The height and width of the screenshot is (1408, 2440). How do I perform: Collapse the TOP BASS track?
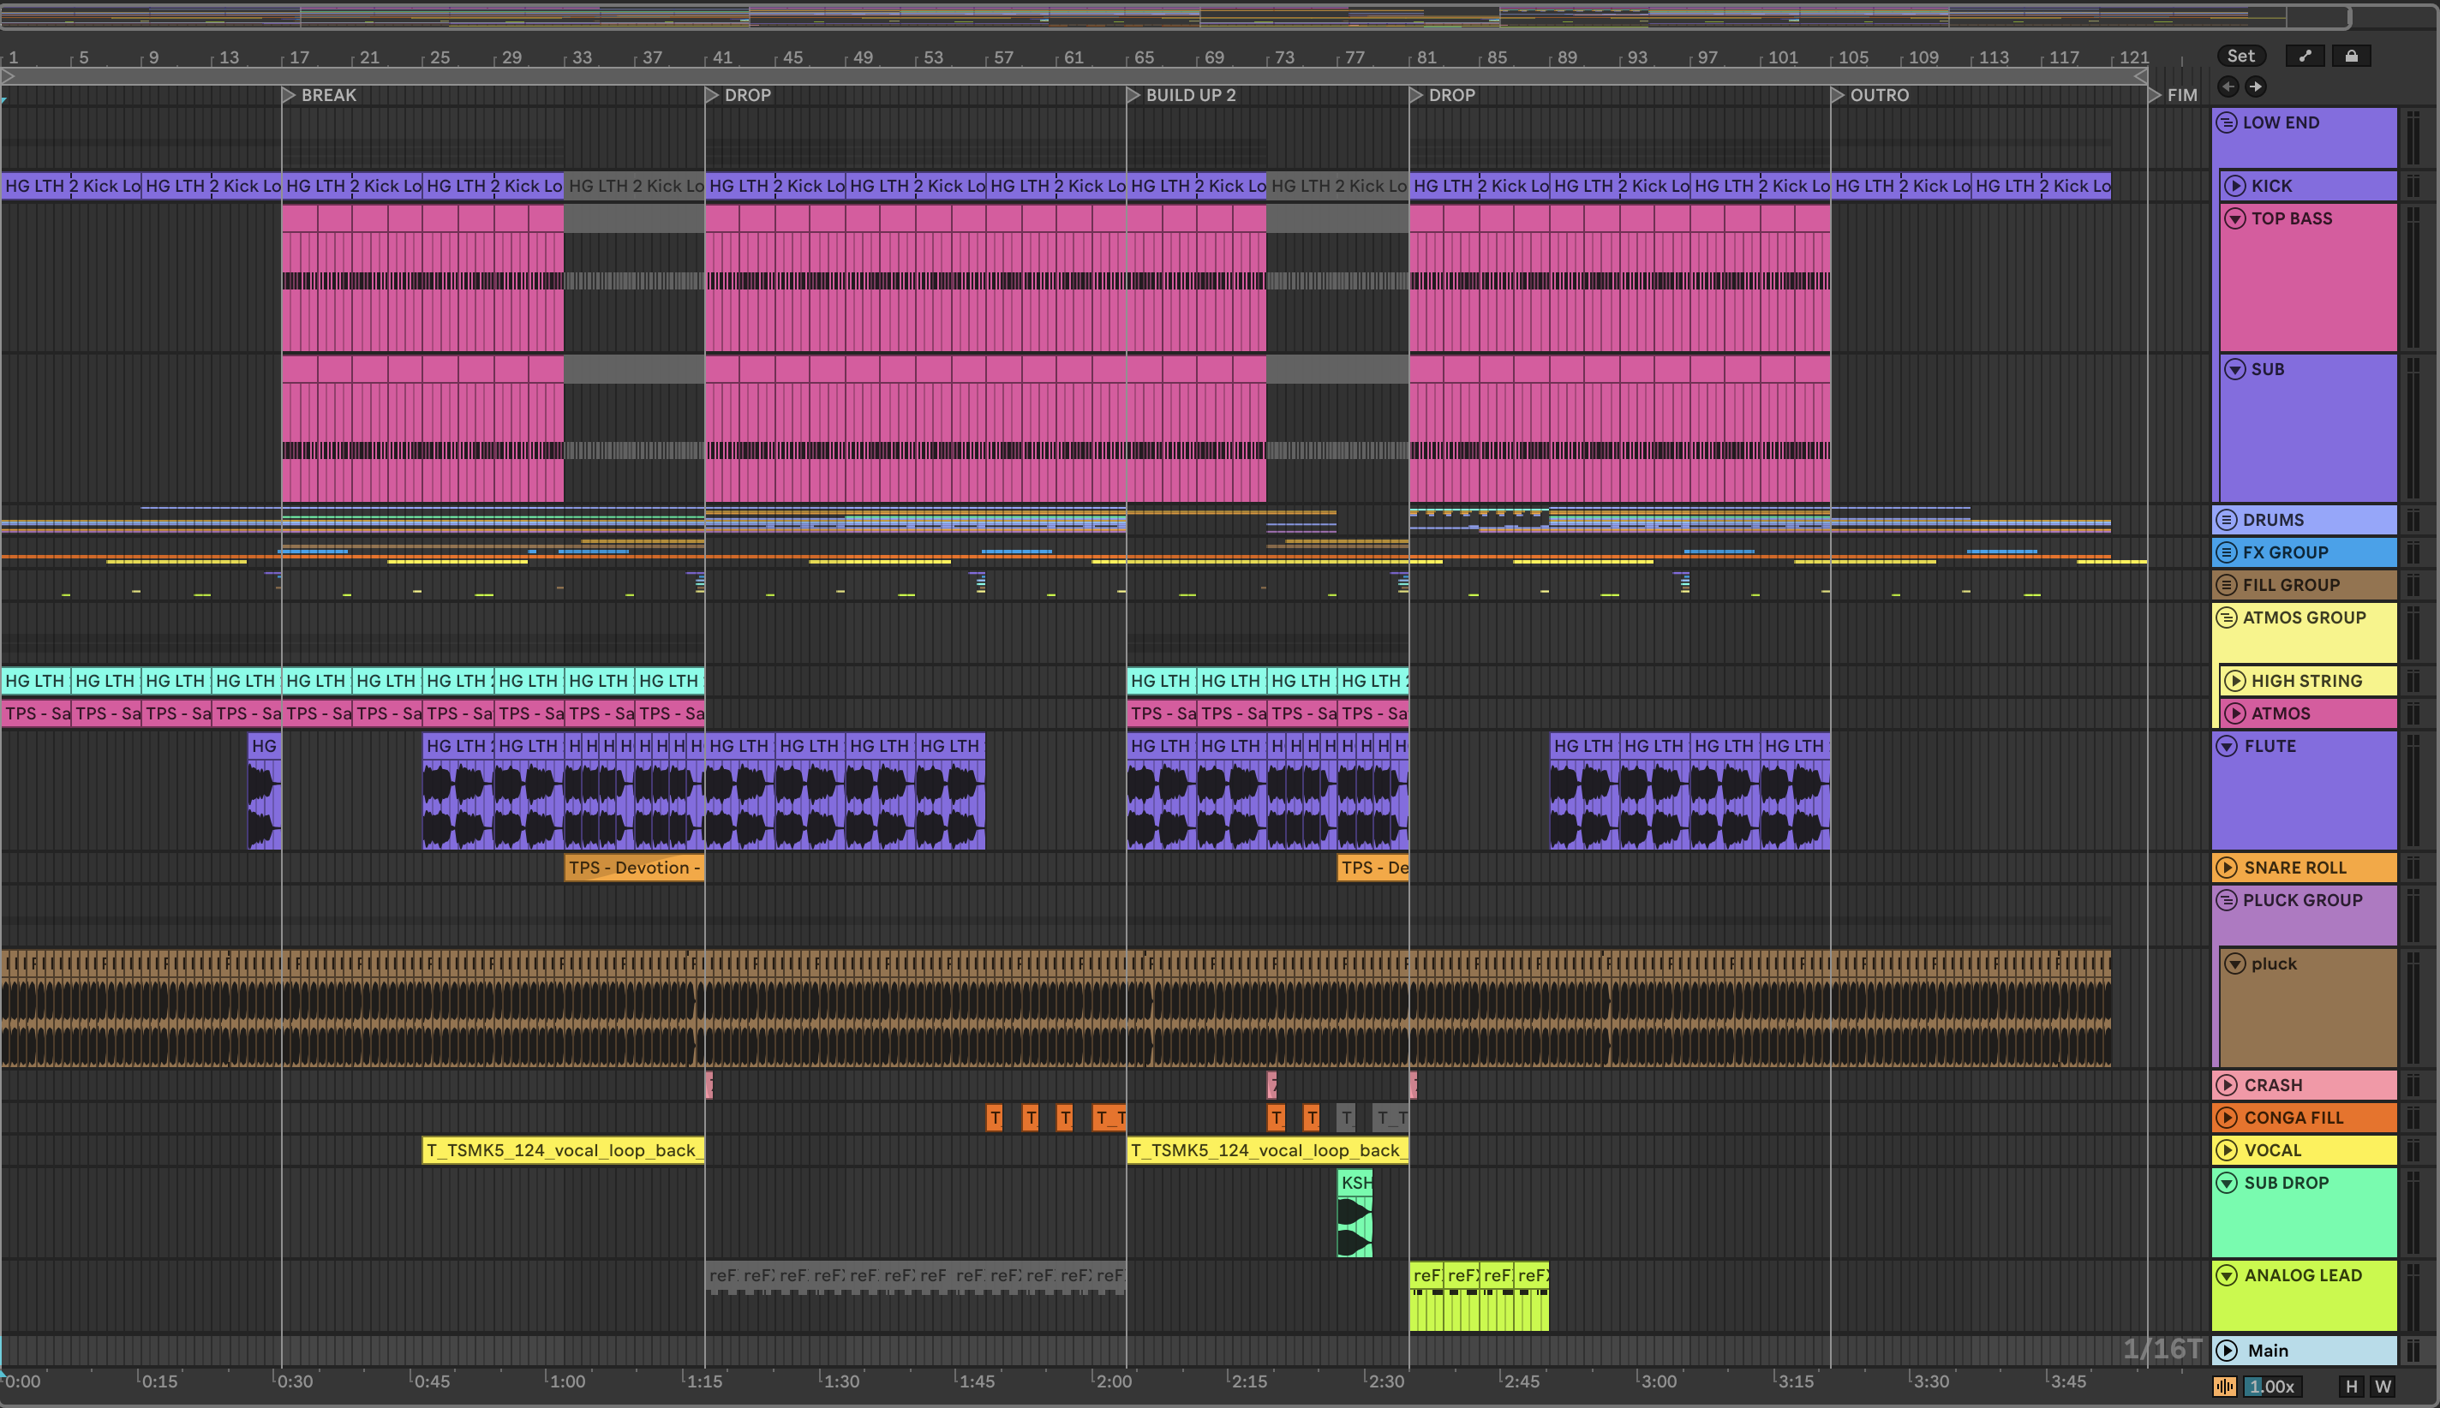tap(2234, 218)
